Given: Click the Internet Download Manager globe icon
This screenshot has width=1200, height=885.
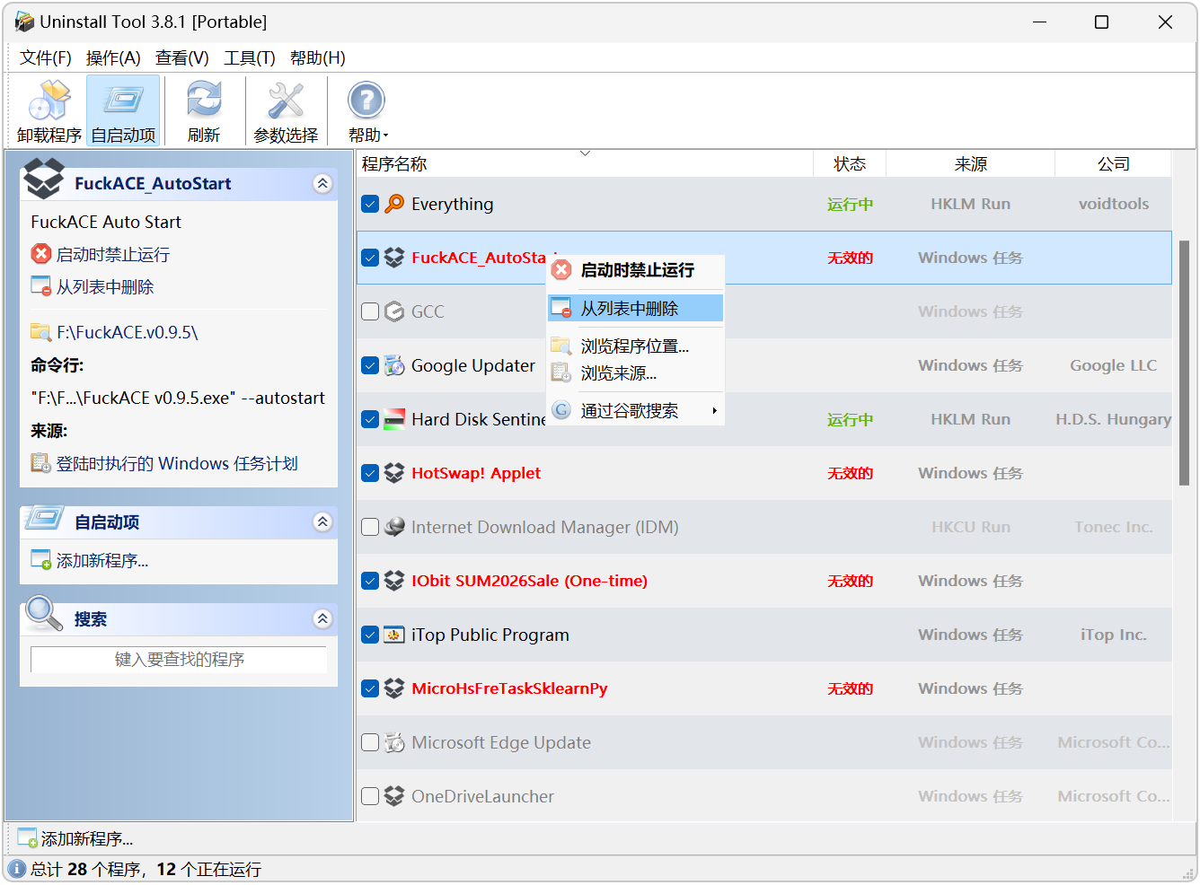Looking at the screenshot, I should click(394, 527).
